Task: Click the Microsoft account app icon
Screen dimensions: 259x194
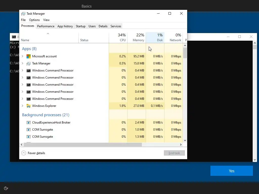Action: [29, 56]
